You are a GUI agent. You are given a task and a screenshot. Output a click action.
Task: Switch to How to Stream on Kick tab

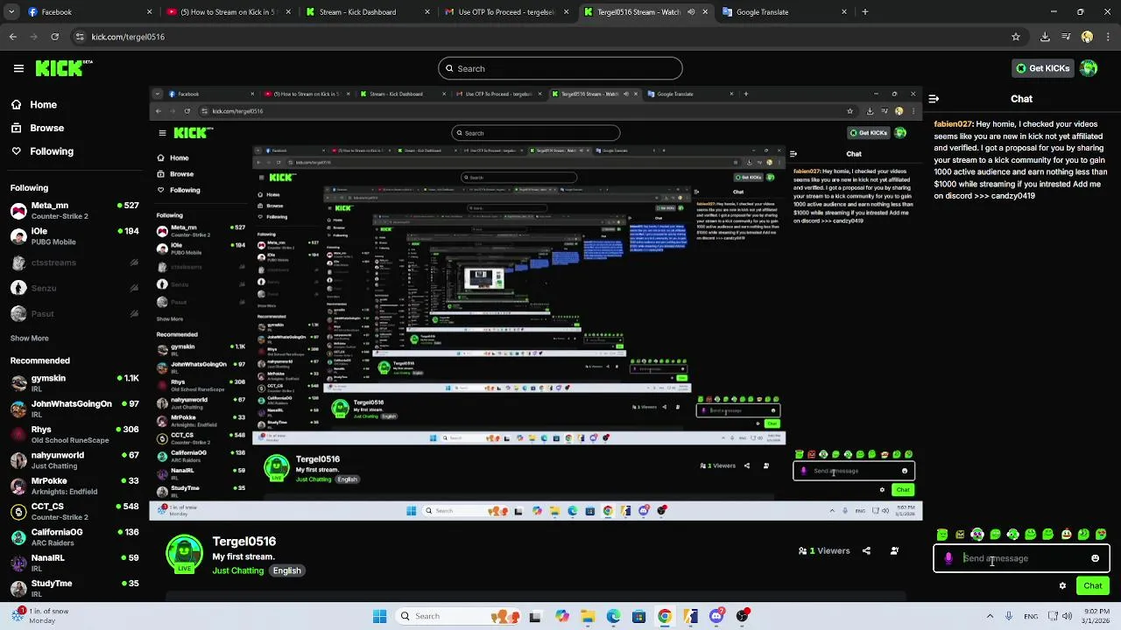point(229,12)
